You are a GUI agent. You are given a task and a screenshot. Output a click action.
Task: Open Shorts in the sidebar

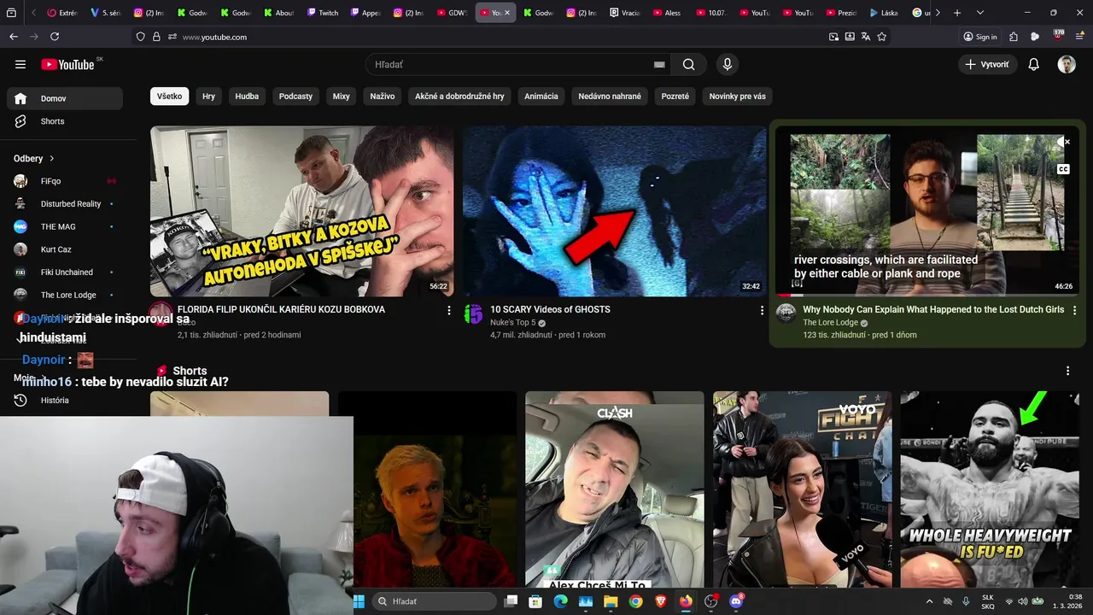[65, 121]
